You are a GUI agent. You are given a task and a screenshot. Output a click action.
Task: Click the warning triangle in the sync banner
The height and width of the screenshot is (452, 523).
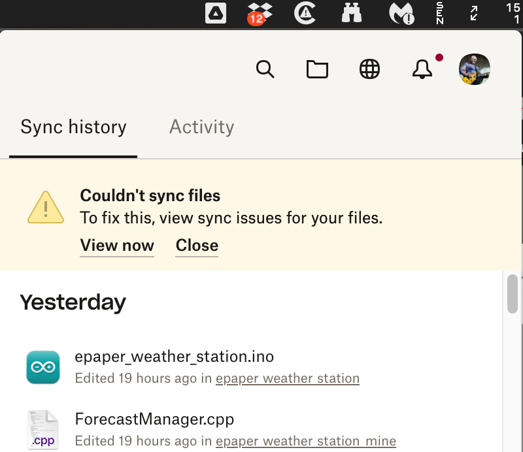45,206
